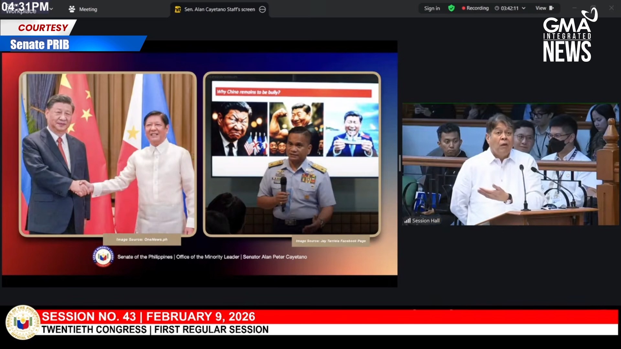Click the Session Hall signal strength icon
This screenshot has height=349, width=621.
click(407, 221)
